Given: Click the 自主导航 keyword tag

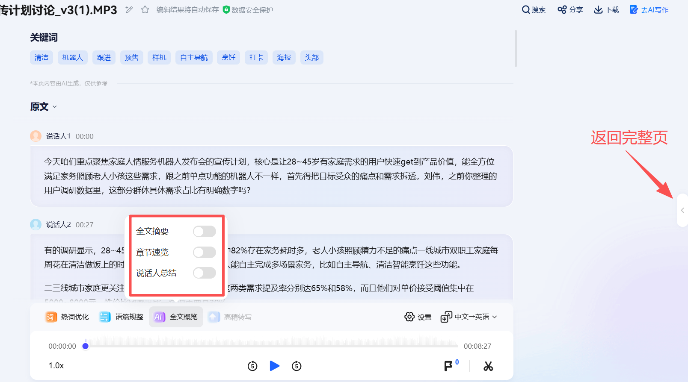Looking at the screenshot, I should pyautogui.click(x=194, y=57).
